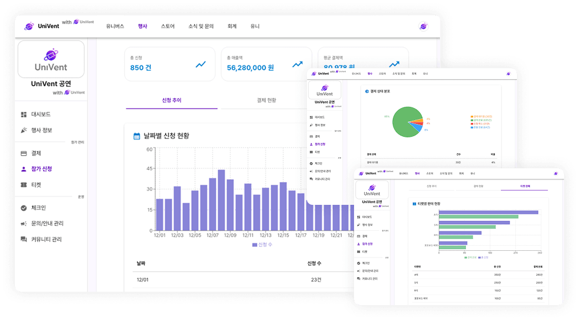Click the 56,280,000 원 총 매출액 card

pyautogui.click(x=266, y=64)
